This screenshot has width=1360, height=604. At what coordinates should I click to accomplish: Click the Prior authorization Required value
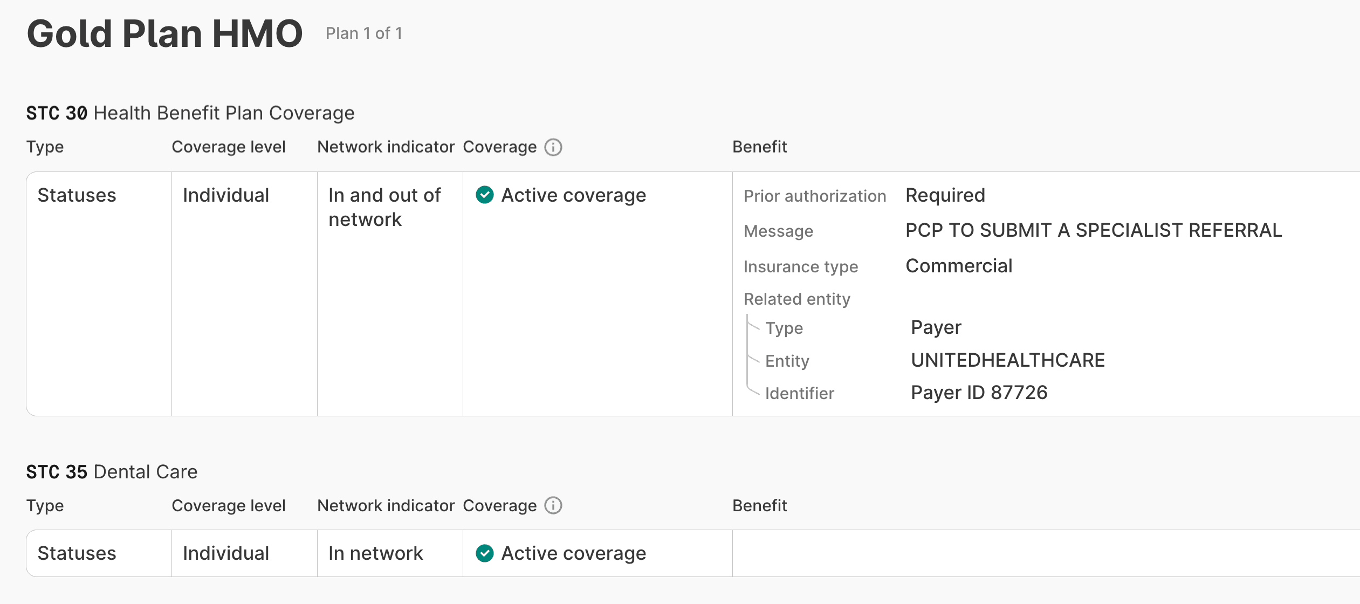tap(945, 195)
